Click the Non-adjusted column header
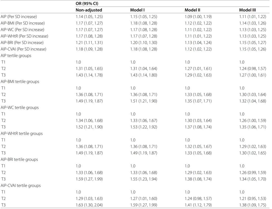Screen dimensions: 272x209 click(89, 10)
